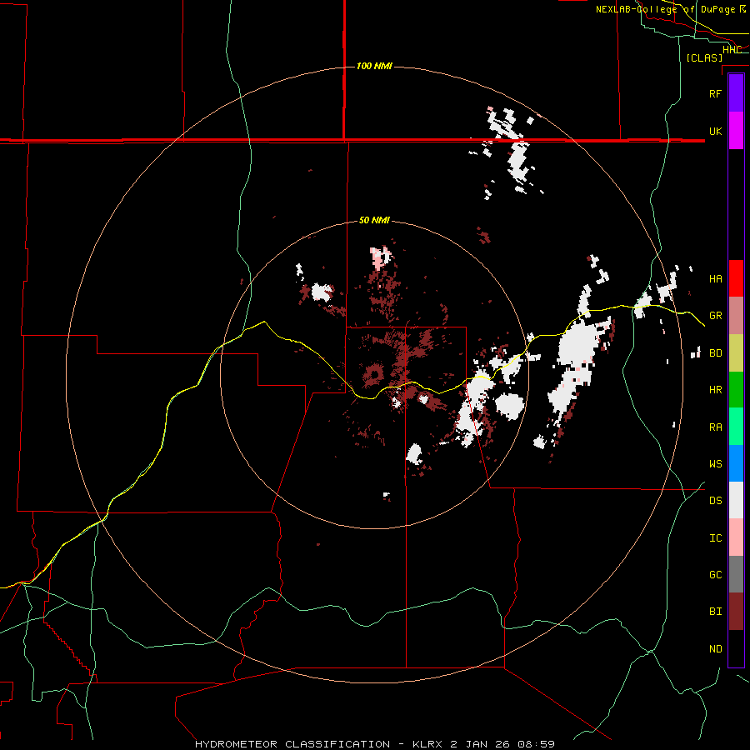The height and width of the screenshot is (750, 750).
Task: Click the gray GC color swatch
Action: click(x=736, y=574)
